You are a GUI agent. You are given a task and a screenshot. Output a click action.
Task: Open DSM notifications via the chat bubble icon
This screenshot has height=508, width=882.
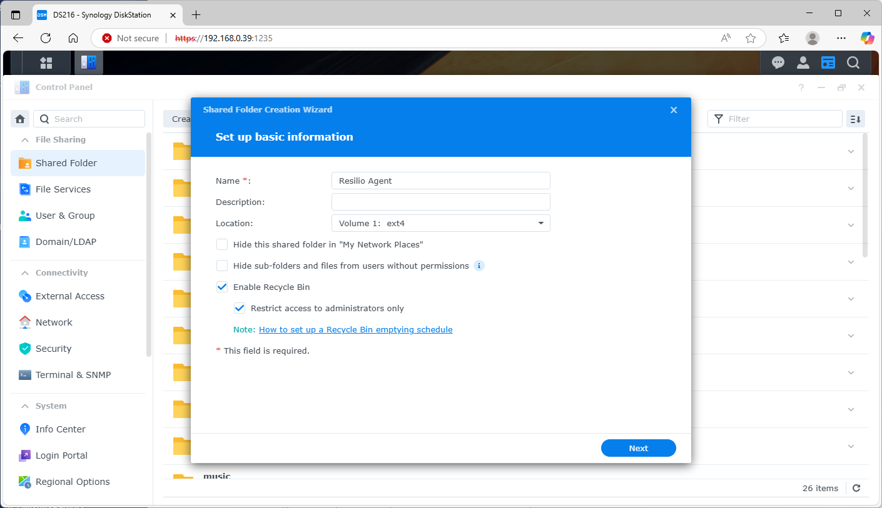pos(778,62)
